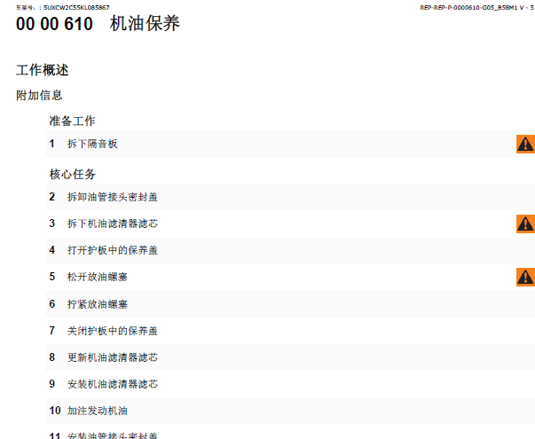Viewport: 535px width, 439px height.
Task: Click document code REP-REP-P-0000610-G05_B58M1
Action: click(468, 7)
